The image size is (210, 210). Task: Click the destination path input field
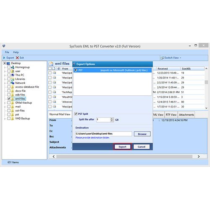coord(104,134)
